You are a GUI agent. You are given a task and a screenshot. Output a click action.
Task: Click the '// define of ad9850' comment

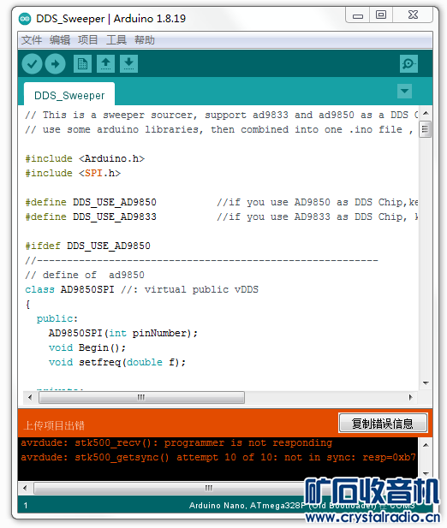coord(85,275)
